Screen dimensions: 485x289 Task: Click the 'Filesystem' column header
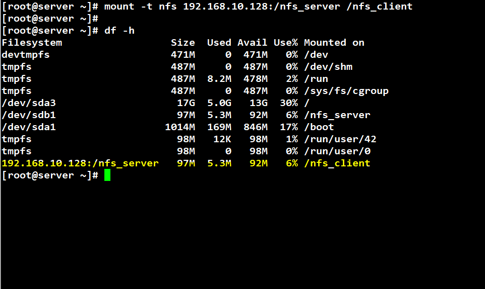32,43
